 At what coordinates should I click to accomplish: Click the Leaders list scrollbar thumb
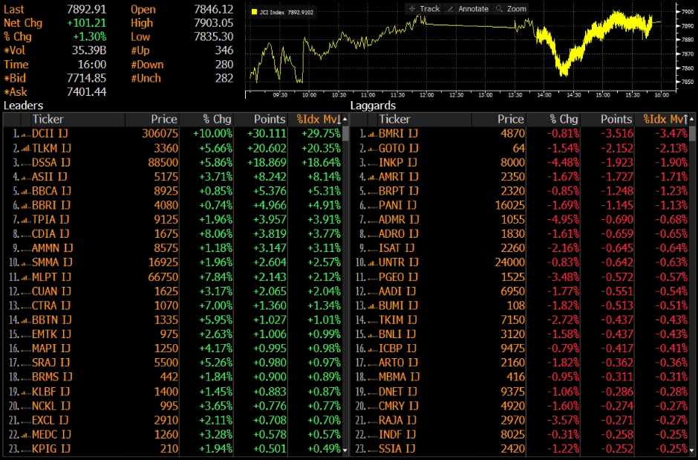(345, 134)
